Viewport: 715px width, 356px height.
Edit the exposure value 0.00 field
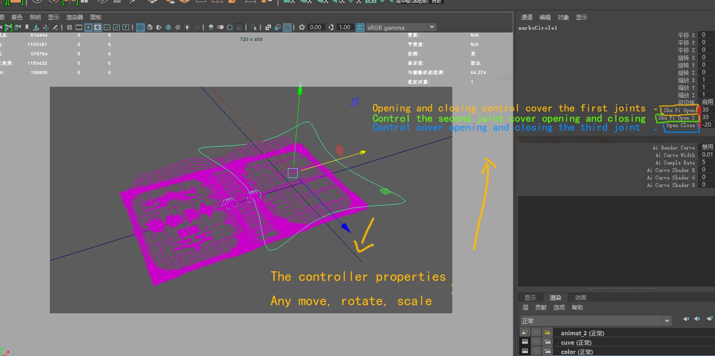click(x=316, y=27)
